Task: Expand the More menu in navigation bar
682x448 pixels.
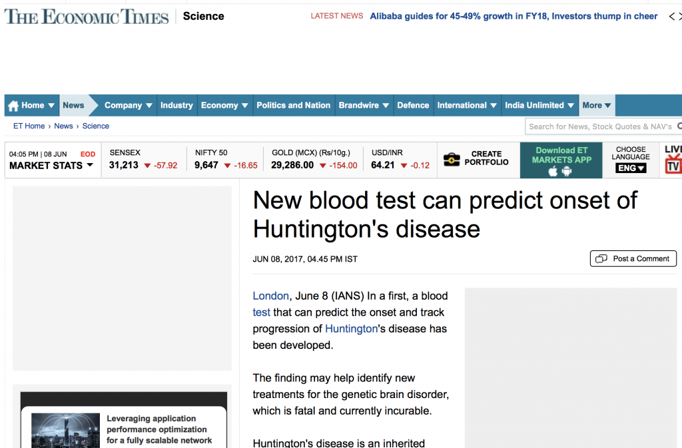Action: pyautogui.click(x=596, y=105)
